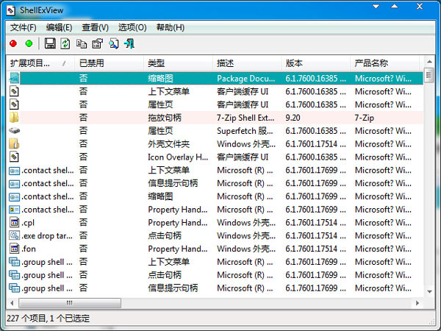Click the 版本 column header

(316, 63)
